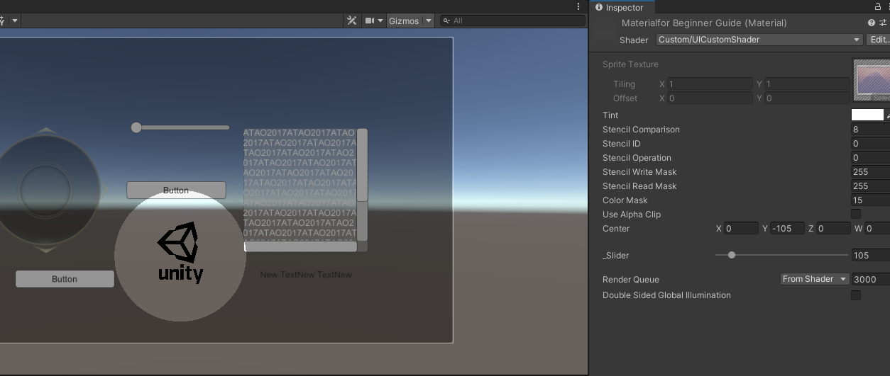Toggle Double Sided Global Illumination checkbox
This screenshot has width=890, height=376.
(x=856, y=295)
